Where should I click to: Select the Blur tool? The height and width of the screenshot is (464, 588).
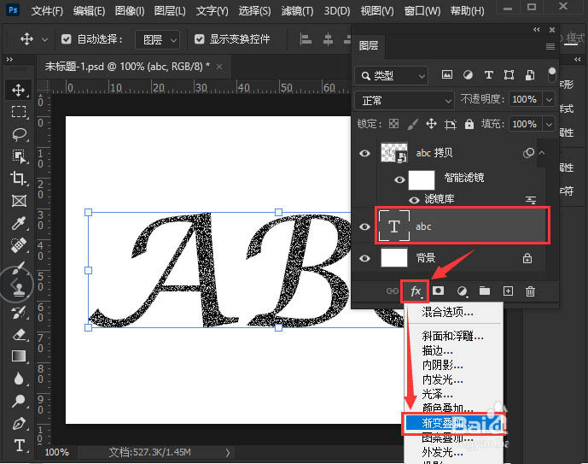point(19,379)
